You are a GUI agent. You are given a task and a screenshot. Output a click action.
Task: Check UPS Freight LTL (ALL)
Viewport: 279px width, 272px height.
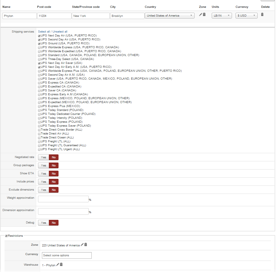point(39,142)
